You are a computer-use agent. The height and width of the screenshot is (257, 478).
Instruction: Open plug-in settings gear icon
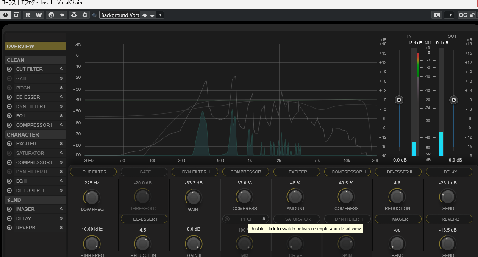(x=85, y=15)
